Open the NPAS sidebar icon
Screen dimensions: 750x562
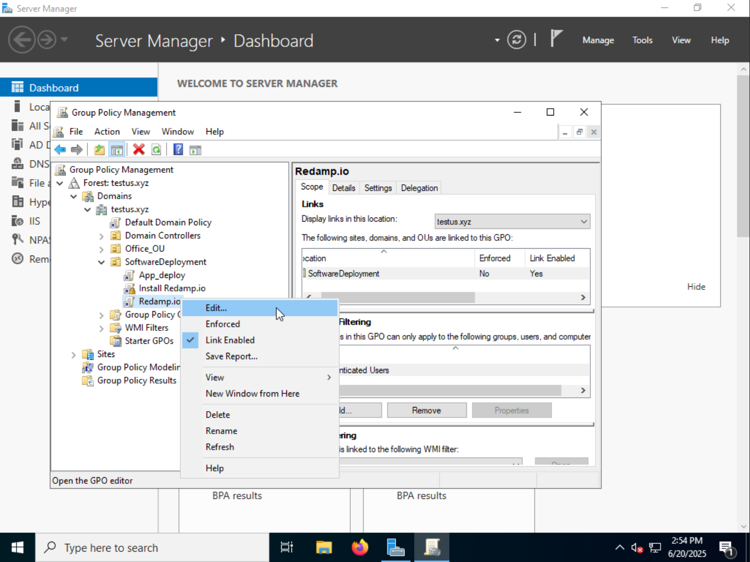[x=18, y=239]
